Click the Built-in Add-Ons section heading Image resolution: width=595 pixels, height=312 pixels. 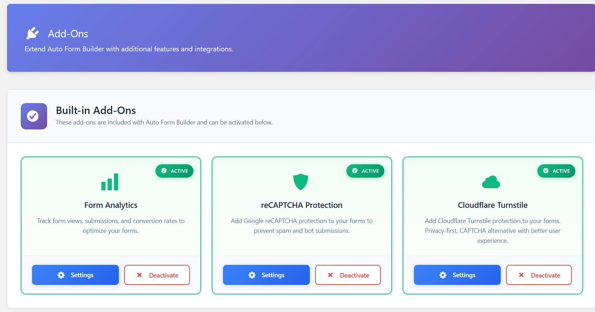coord(96,110)
